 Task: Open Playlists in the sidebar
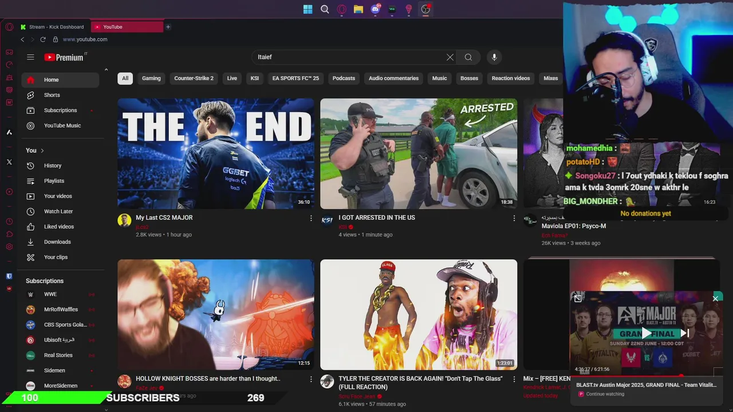[60, 181]
